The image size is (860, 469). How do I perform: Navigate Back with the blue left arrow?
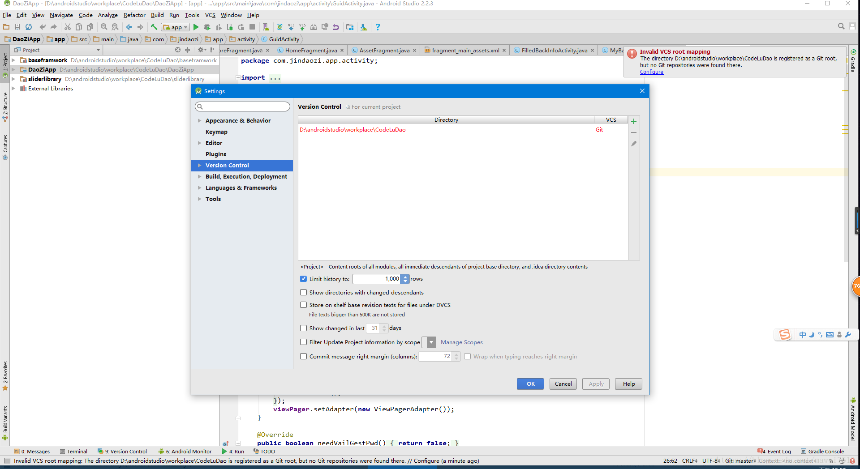pos(129,27)
